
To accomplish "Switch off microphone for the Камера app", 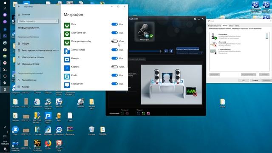I will point(114,58).
